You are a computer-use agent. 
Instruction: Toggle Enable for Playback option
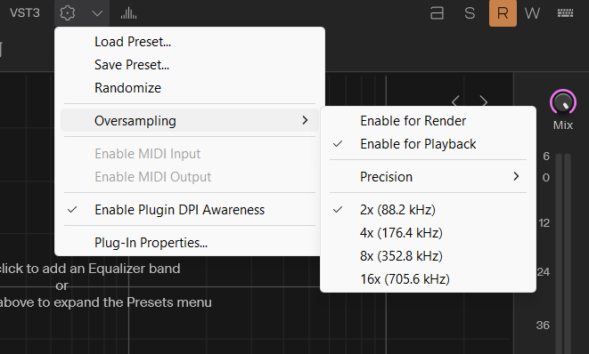tap(428, 144)
